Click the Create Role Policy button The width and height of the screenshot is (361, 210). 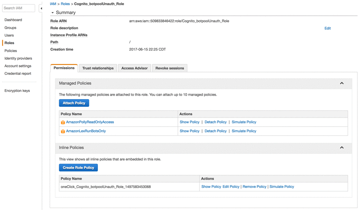point(78,168)
